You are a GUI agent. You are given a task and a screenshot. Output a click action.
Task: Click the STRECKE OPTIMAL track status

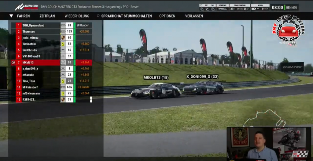223,7
